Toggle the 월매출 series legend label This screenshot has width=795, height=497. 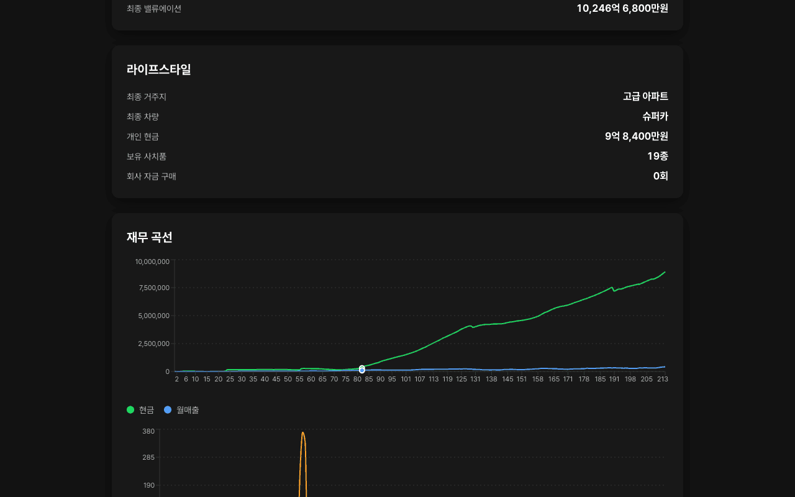click(x=188, y=410)
